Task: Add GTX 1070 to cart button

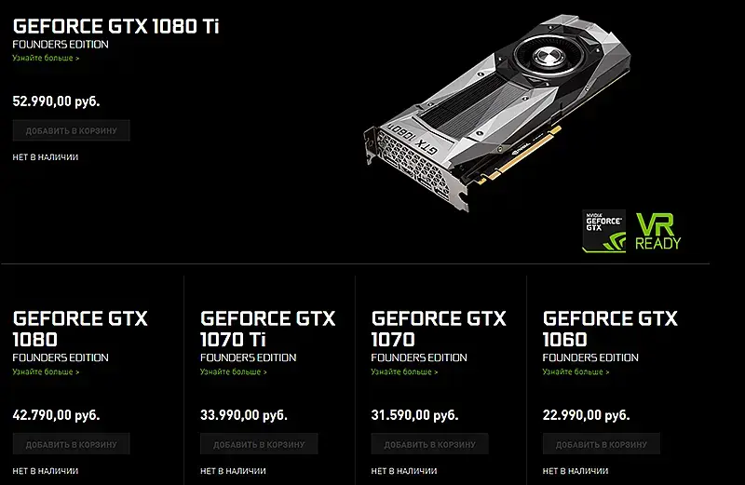Action: (x=429, y=444)
